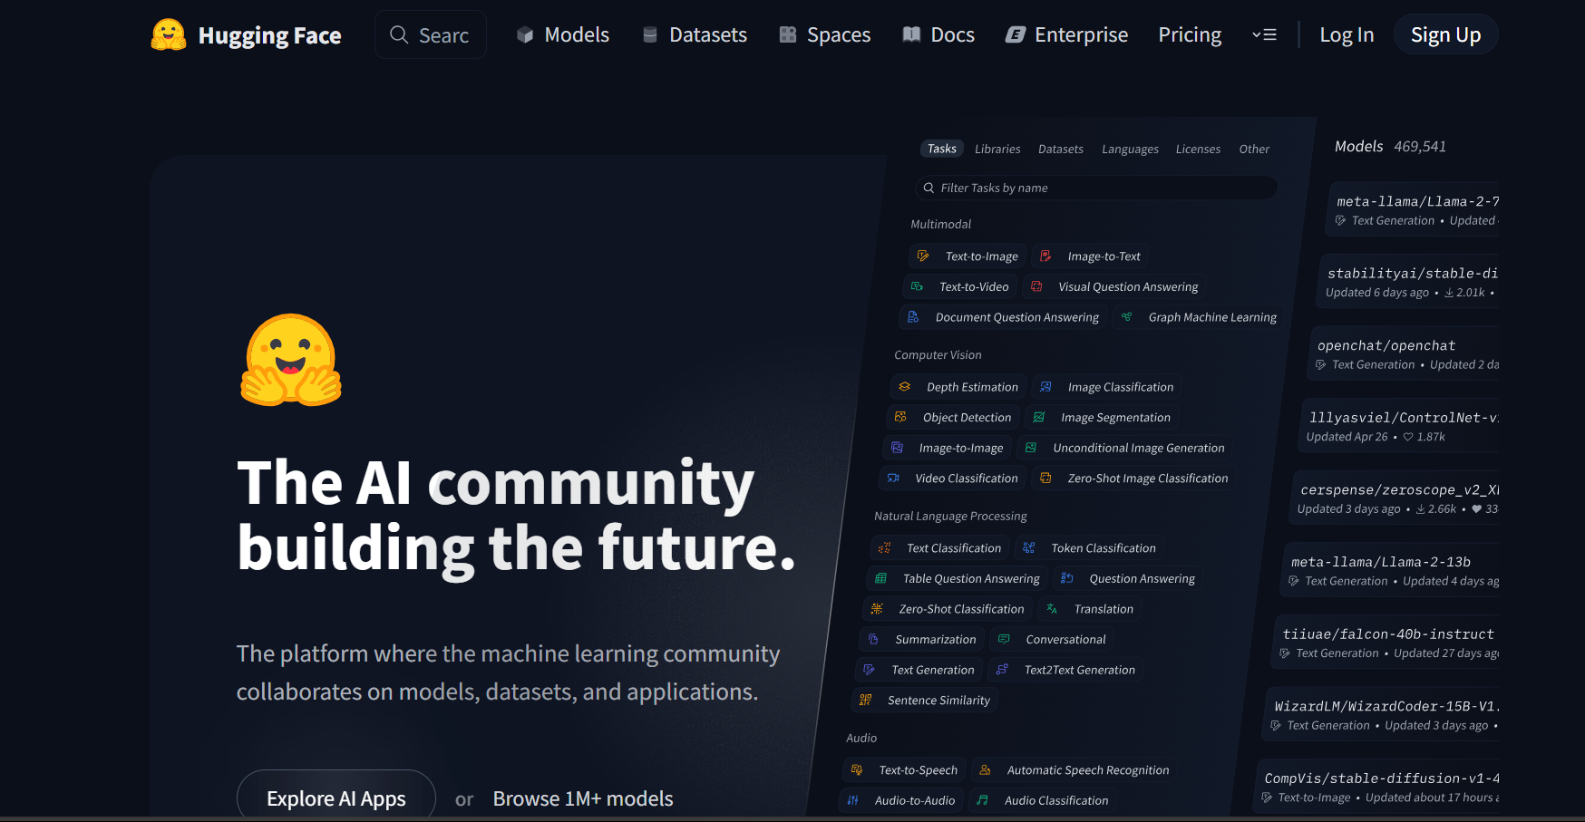
Task: Click the Explore AI Apps button
Action: tap(336, 798)
